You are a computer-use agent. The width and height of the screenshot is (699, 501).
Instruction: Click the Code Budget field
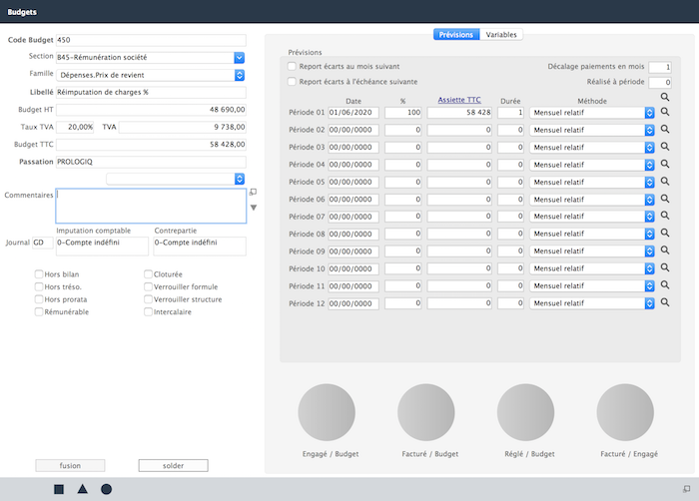click(151, 40)
